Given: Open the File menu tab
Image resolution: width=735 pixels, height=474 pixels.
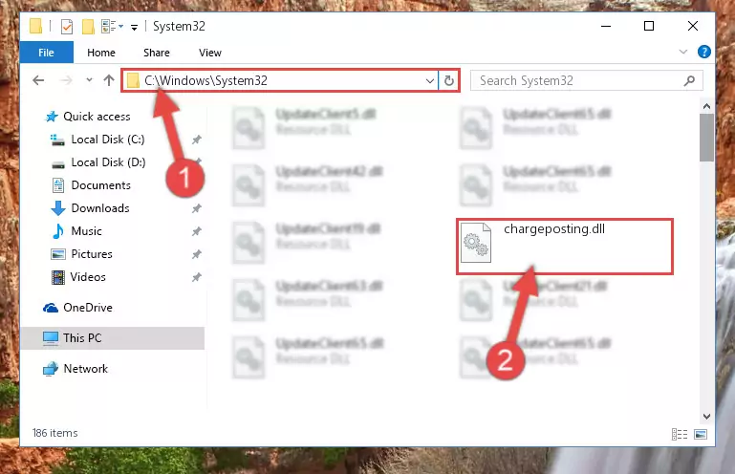Looking at the screenshot, I should click(47, 52).
